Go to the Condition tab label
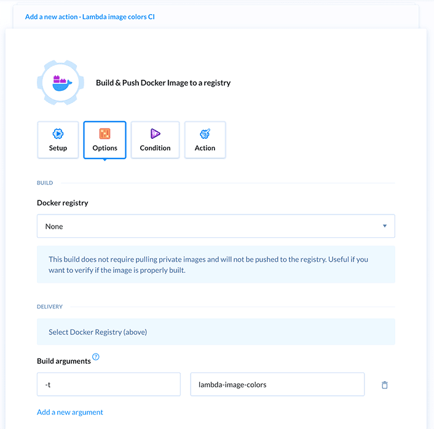The width and height of the screenshot is (434, 429). coord(155,148)
